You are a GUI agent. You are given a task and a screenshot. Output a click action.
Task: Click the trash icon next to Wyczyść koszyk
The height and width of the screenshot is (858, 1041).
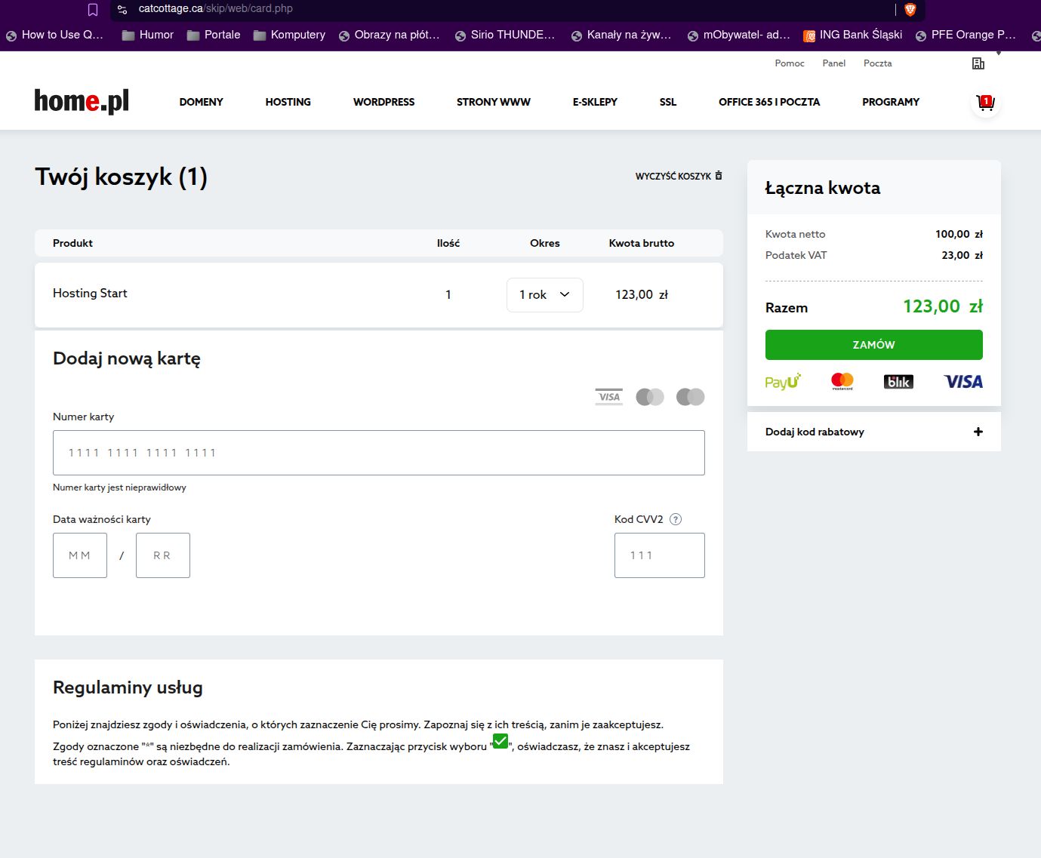pos(718,176)
